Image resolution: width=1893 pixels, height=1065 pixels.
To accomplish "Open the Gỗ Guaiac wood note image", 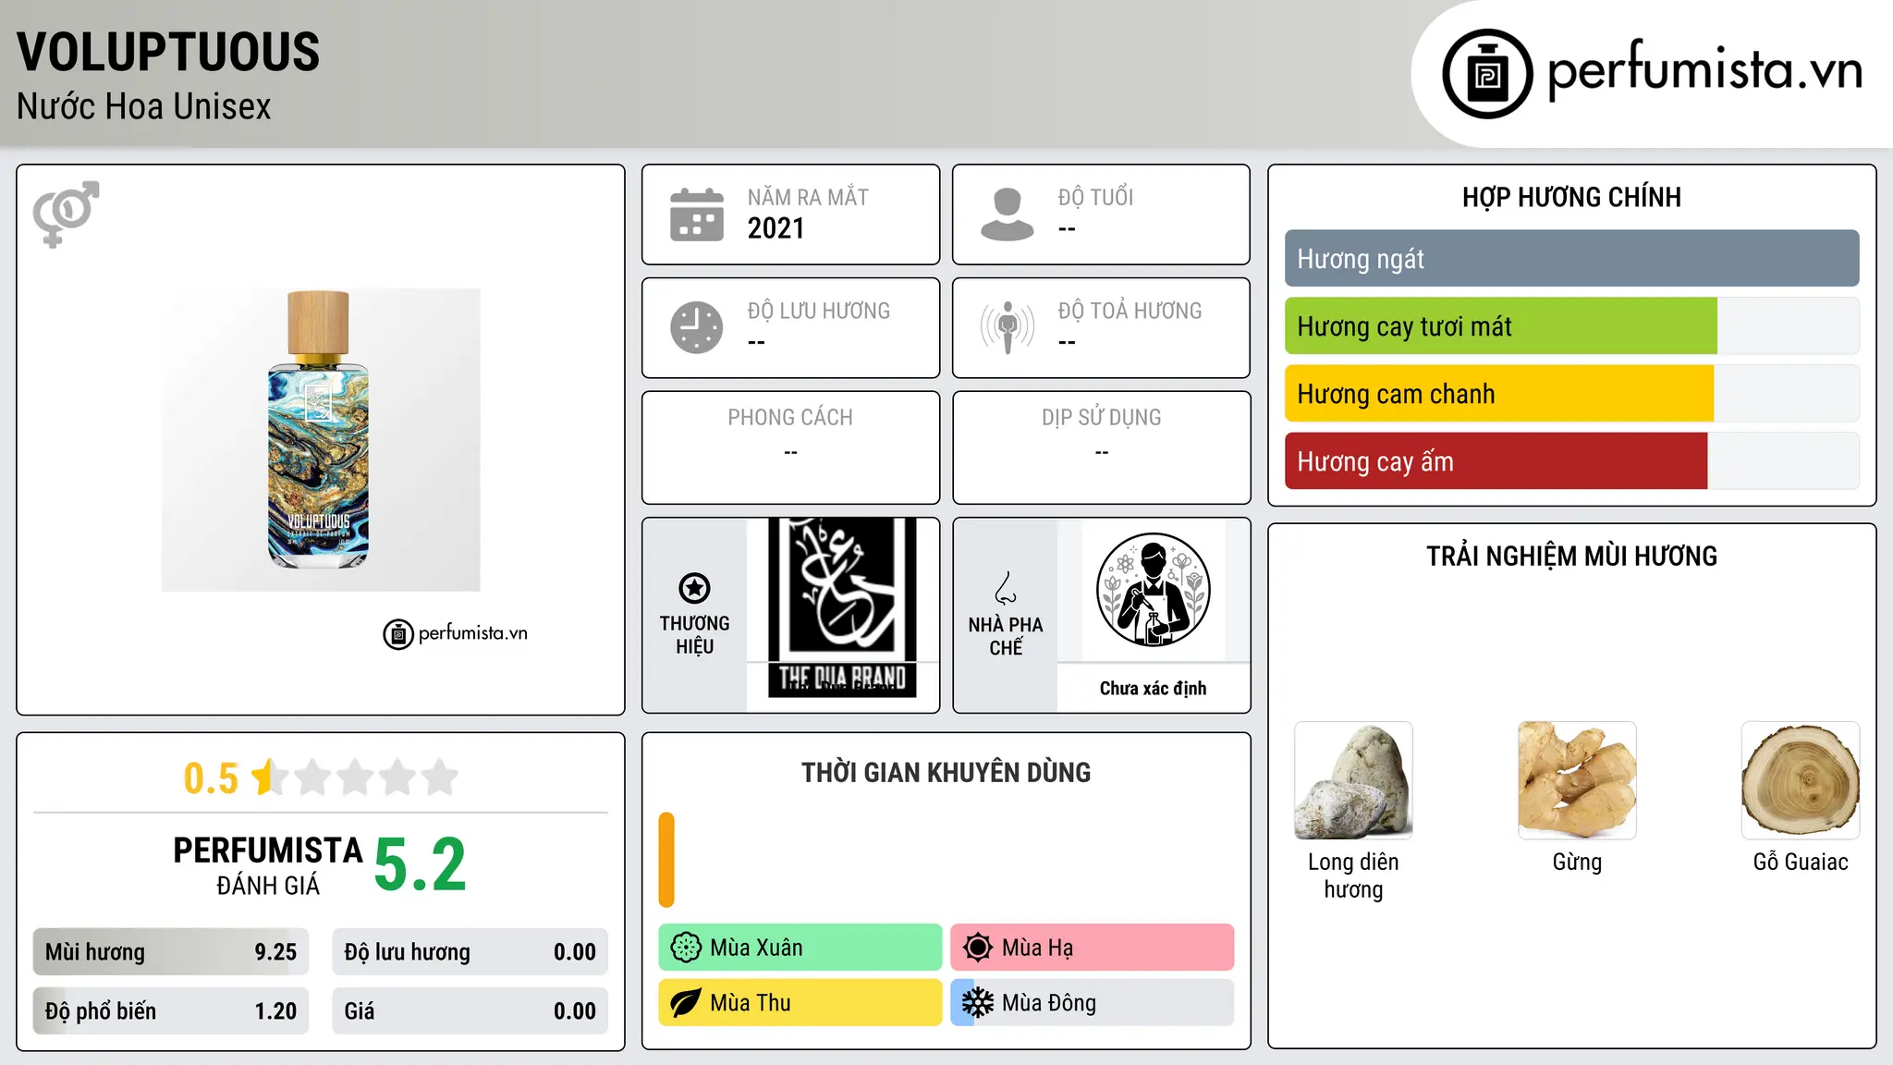I will (x=1801, y=780).
